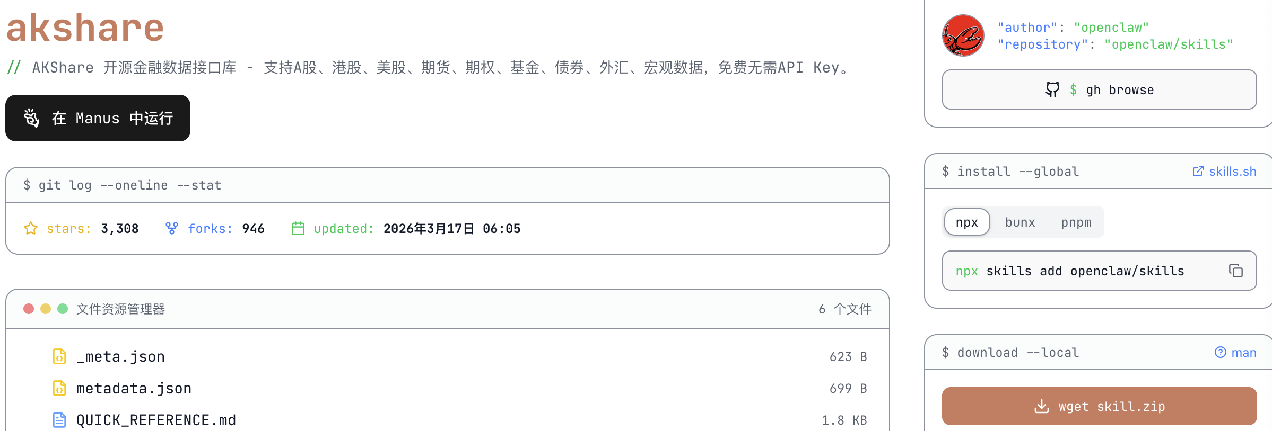Click the blue forks icon
The height and width of the screenshot is (431, 1272).
[x=171, y=228]
